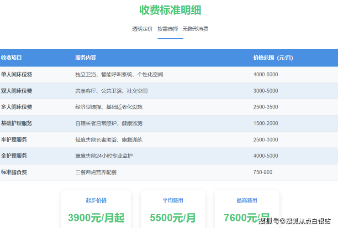This screenshot has height=228, width=338.
Task: Select the 三餐两点营养配餐 description
Action: pyautogui.click(x=96, y=172)
